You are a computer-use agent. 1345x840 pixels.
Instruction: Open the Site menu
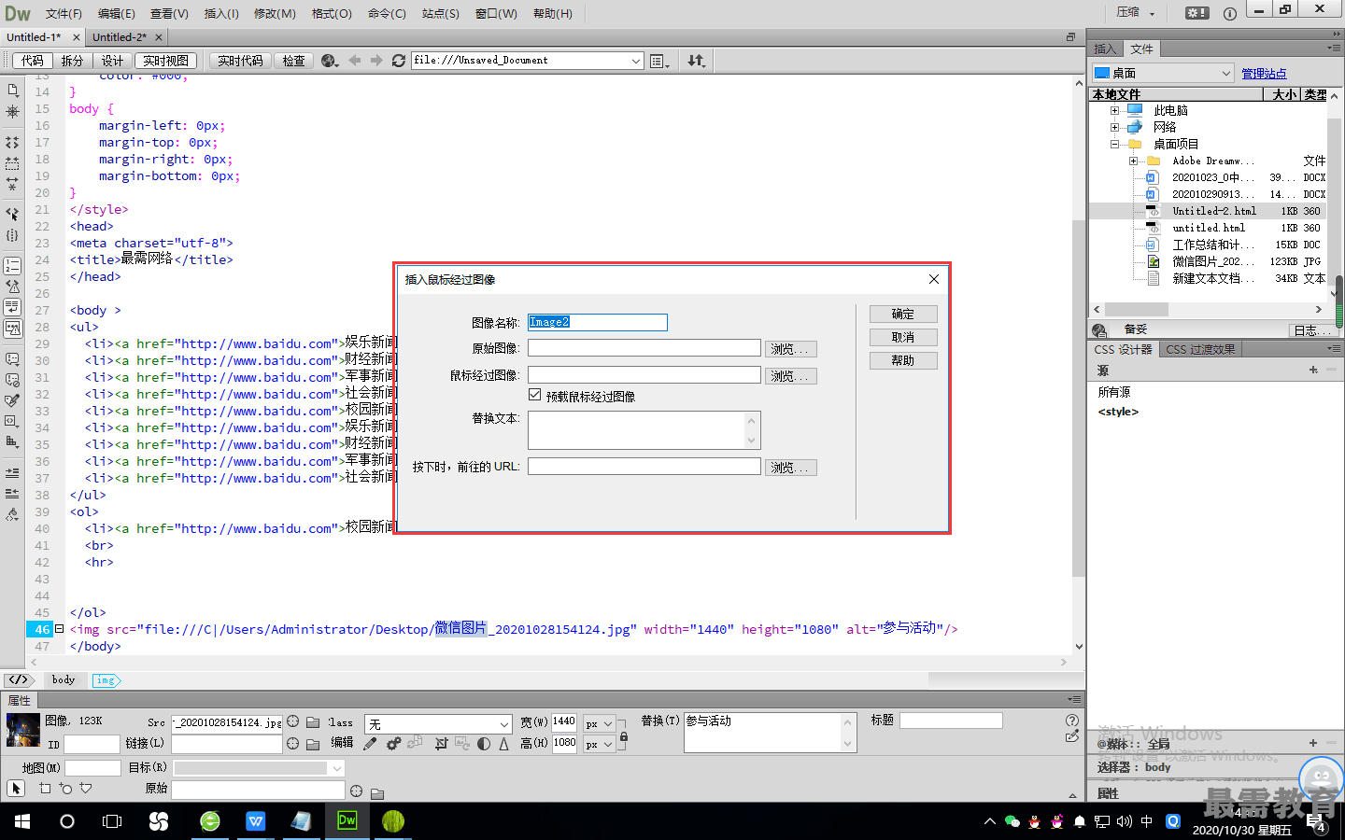(440, 13)
